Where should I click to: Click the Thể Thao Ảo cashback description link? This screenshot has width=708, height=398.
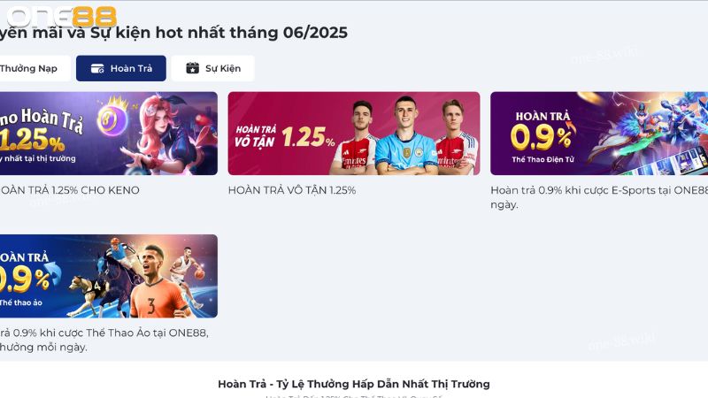(x=104, y=340)
